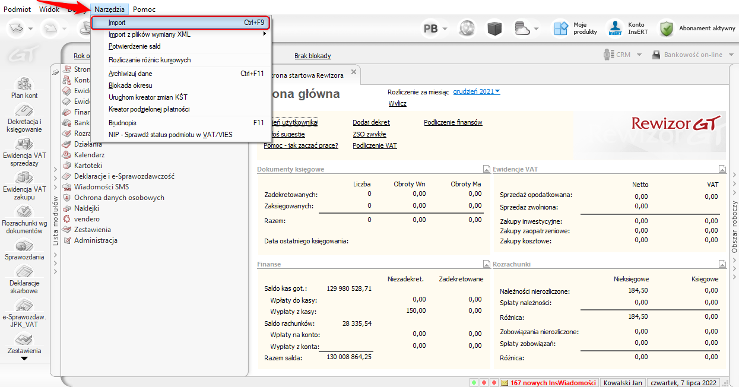Open Moje produkty
Image resolution: width=739 pixels, height=387 pixels.
click(x=576, y=28)
